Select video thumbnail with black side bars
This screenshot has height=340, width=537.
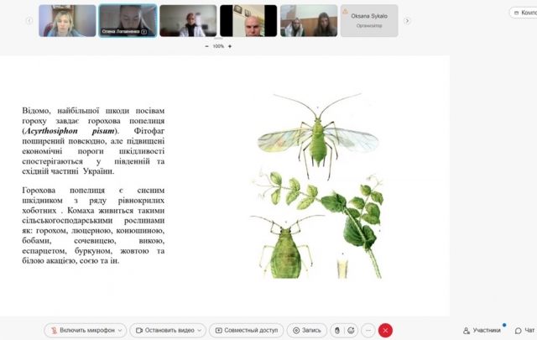tap(248, 20)
